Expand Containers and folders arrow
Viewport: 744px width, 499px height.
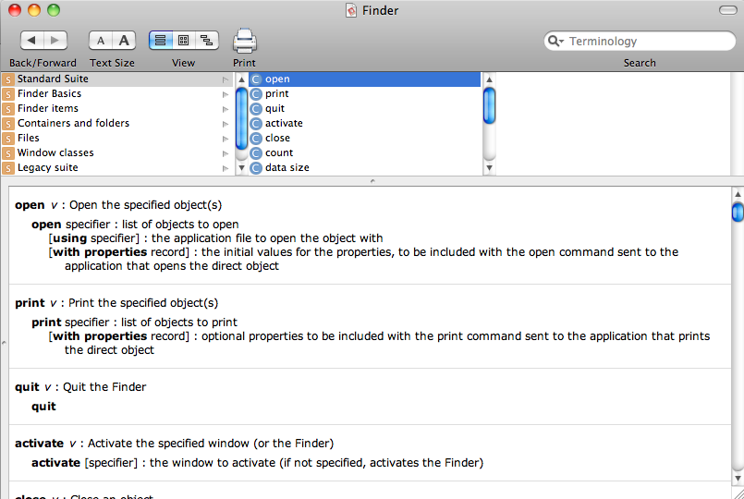[226, 124]
